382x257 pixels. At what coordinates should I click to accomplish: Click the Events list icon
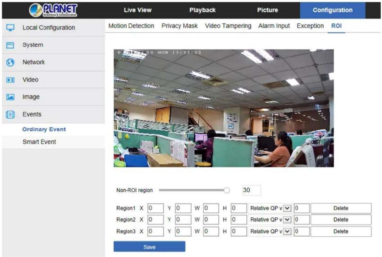[x=10, y=115]
